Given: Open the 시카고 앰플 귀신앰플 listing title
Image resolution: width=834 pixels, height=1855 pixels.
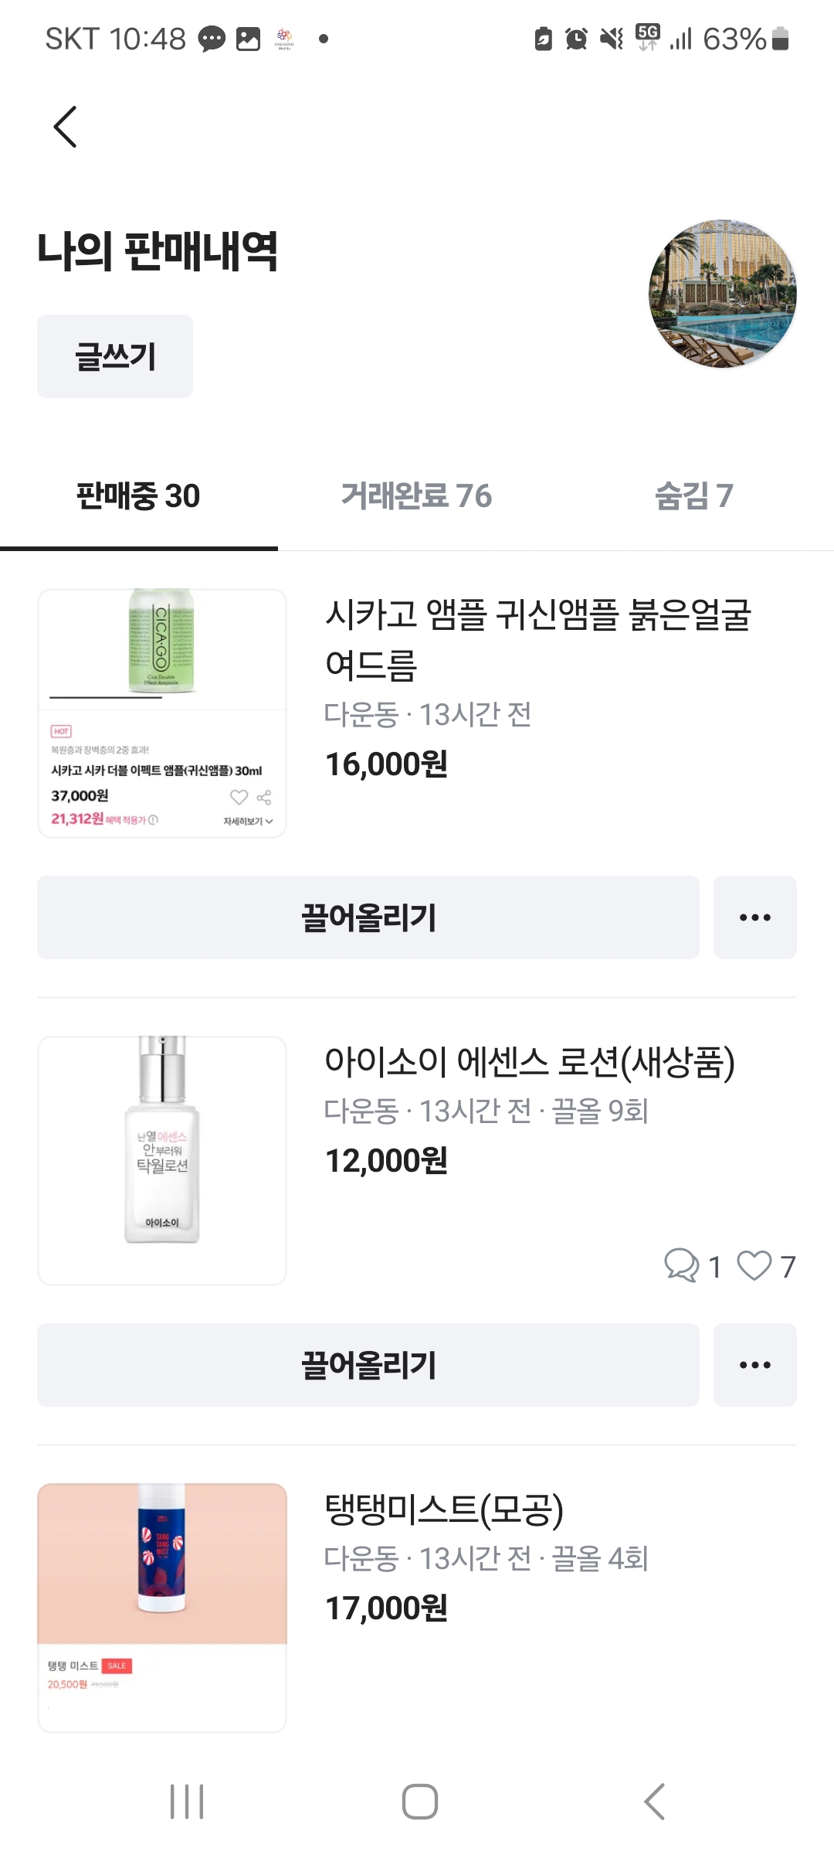Looking at the screenshot, I should point(537,639).
